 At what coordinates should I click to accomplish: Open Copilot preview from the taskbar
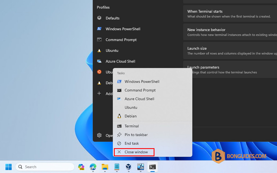click(81, 167)
